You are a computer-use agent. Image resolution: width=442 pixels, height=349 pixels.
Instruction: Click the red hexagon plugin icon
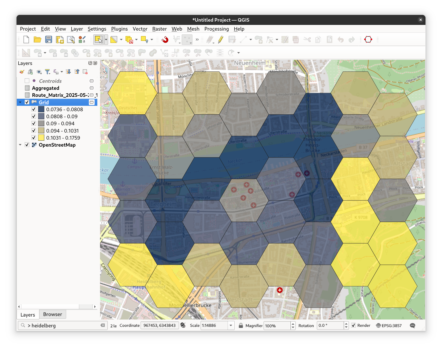368,39
